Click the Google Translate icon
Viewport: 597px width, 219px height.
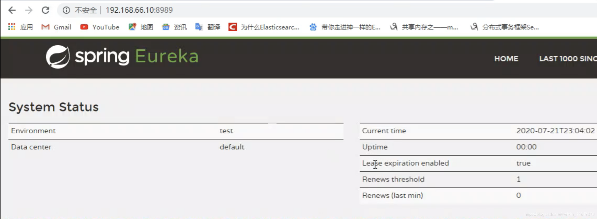199,27
